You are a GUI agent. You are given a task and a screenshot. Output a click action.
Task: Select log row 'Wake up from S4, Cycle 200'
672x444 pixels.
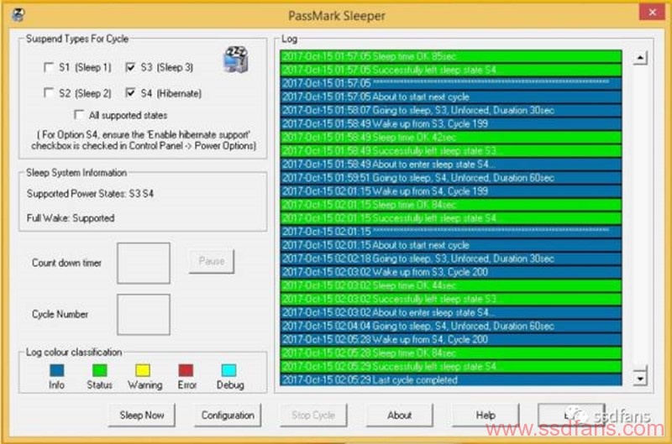pyautogui.click(x=451, y=340)
